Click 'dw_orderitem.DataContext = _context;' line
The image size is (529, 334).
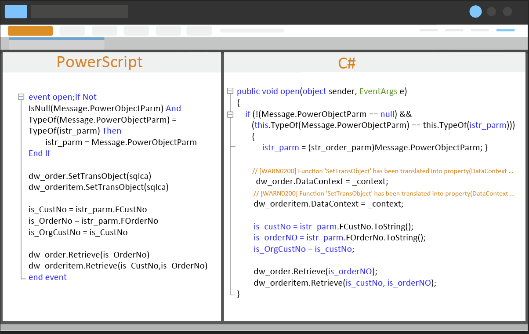(328, 204)
